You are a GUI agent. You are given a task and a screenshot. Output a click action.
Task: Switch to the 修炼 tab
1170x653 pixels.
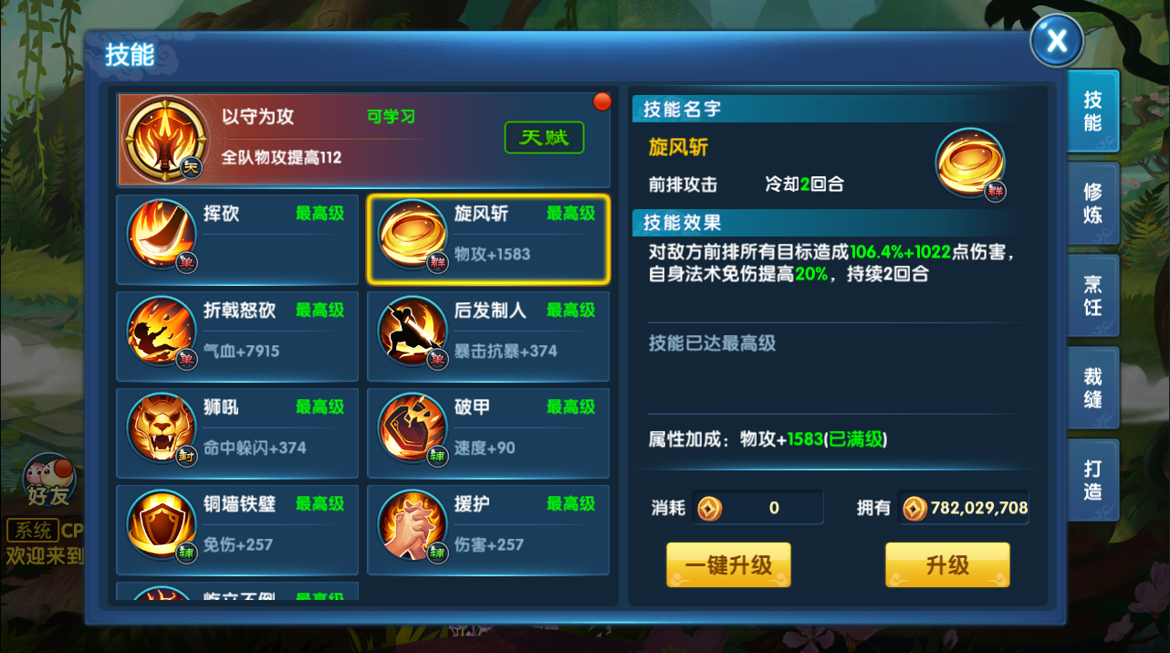click(1092, 204)
